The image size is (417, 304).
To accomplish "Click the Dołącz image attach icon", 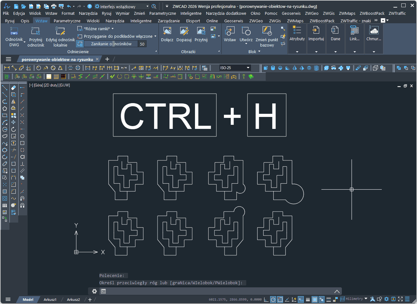I will click(167, 31).
